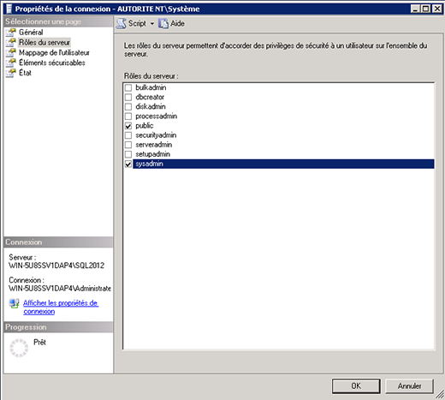Click the Rôles du serveur page icon

(x=11, y=43)
